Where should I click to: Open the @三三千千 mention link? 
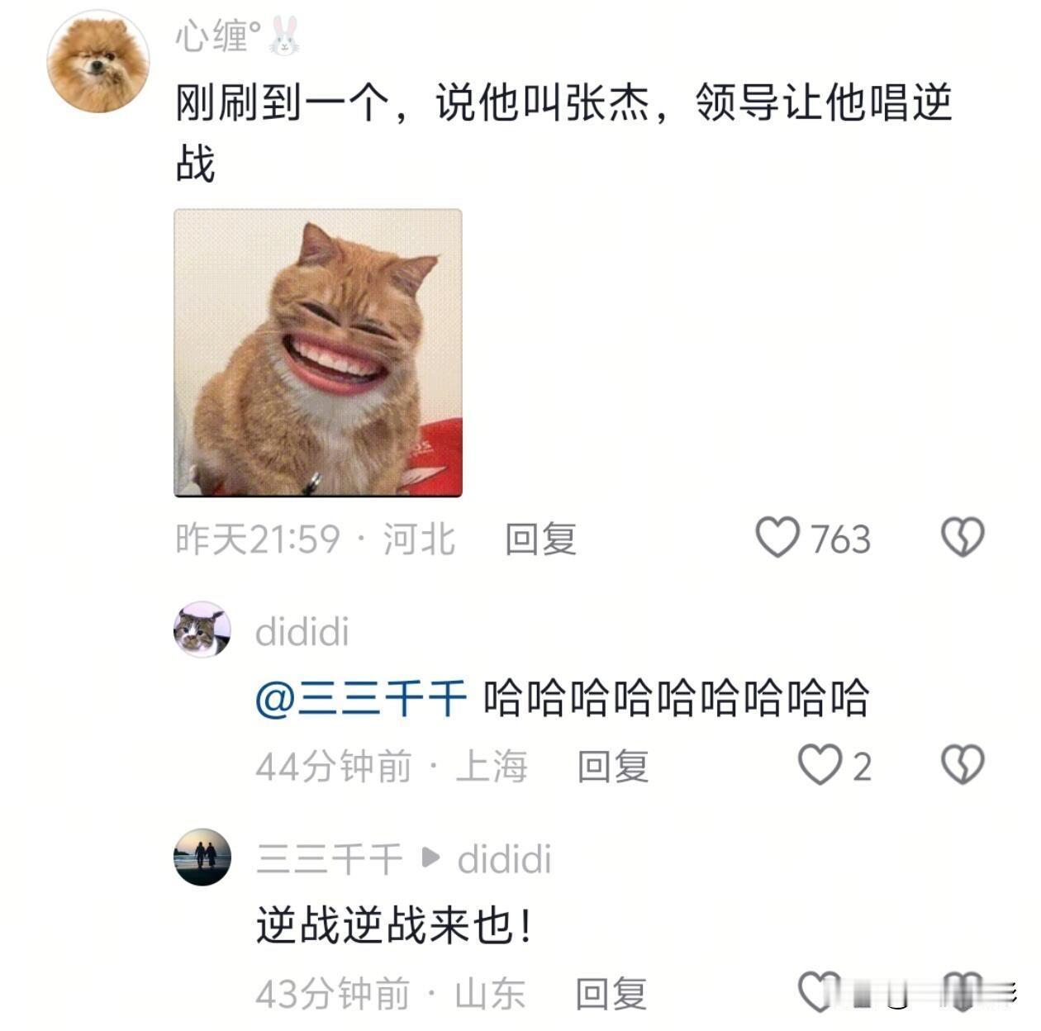pos(361,698)
